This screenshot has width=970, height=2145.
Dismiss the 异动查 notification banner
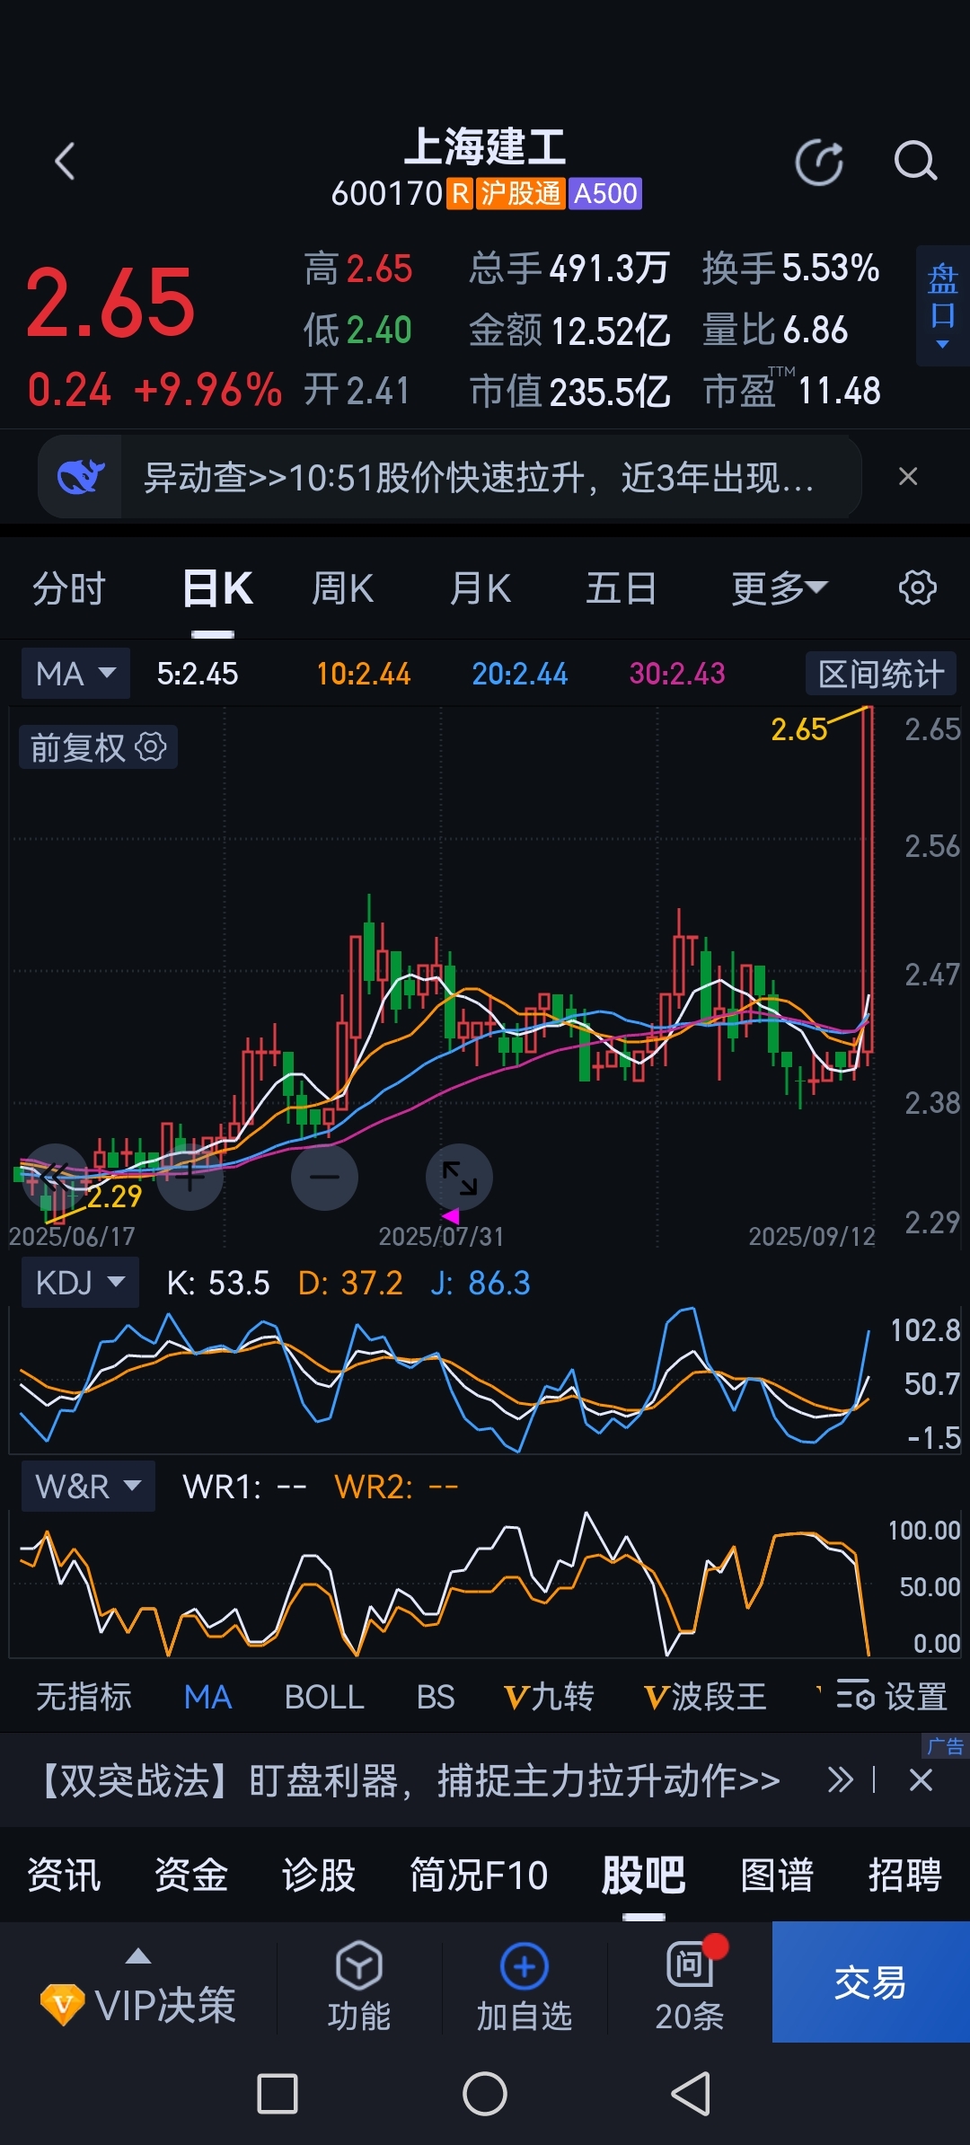[908, 476]
